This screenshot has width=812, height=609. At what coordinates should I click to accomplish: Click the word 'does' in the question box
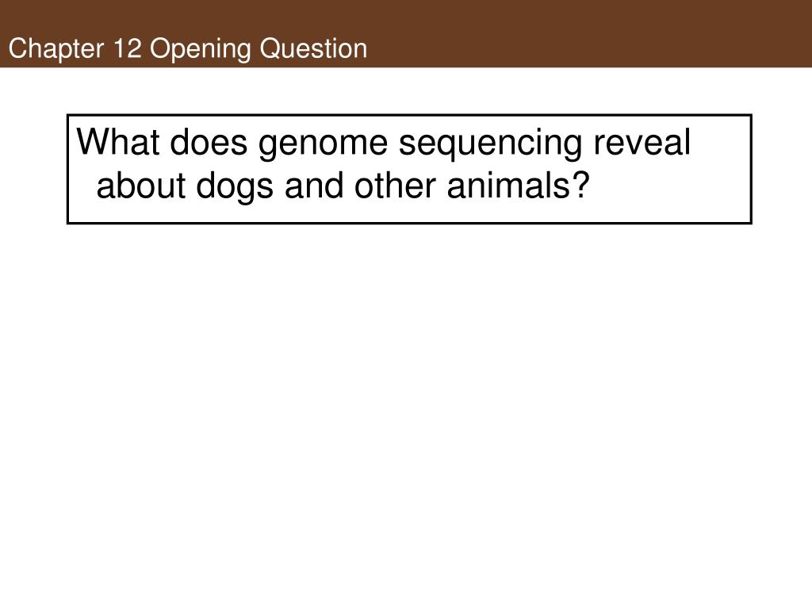209,142
